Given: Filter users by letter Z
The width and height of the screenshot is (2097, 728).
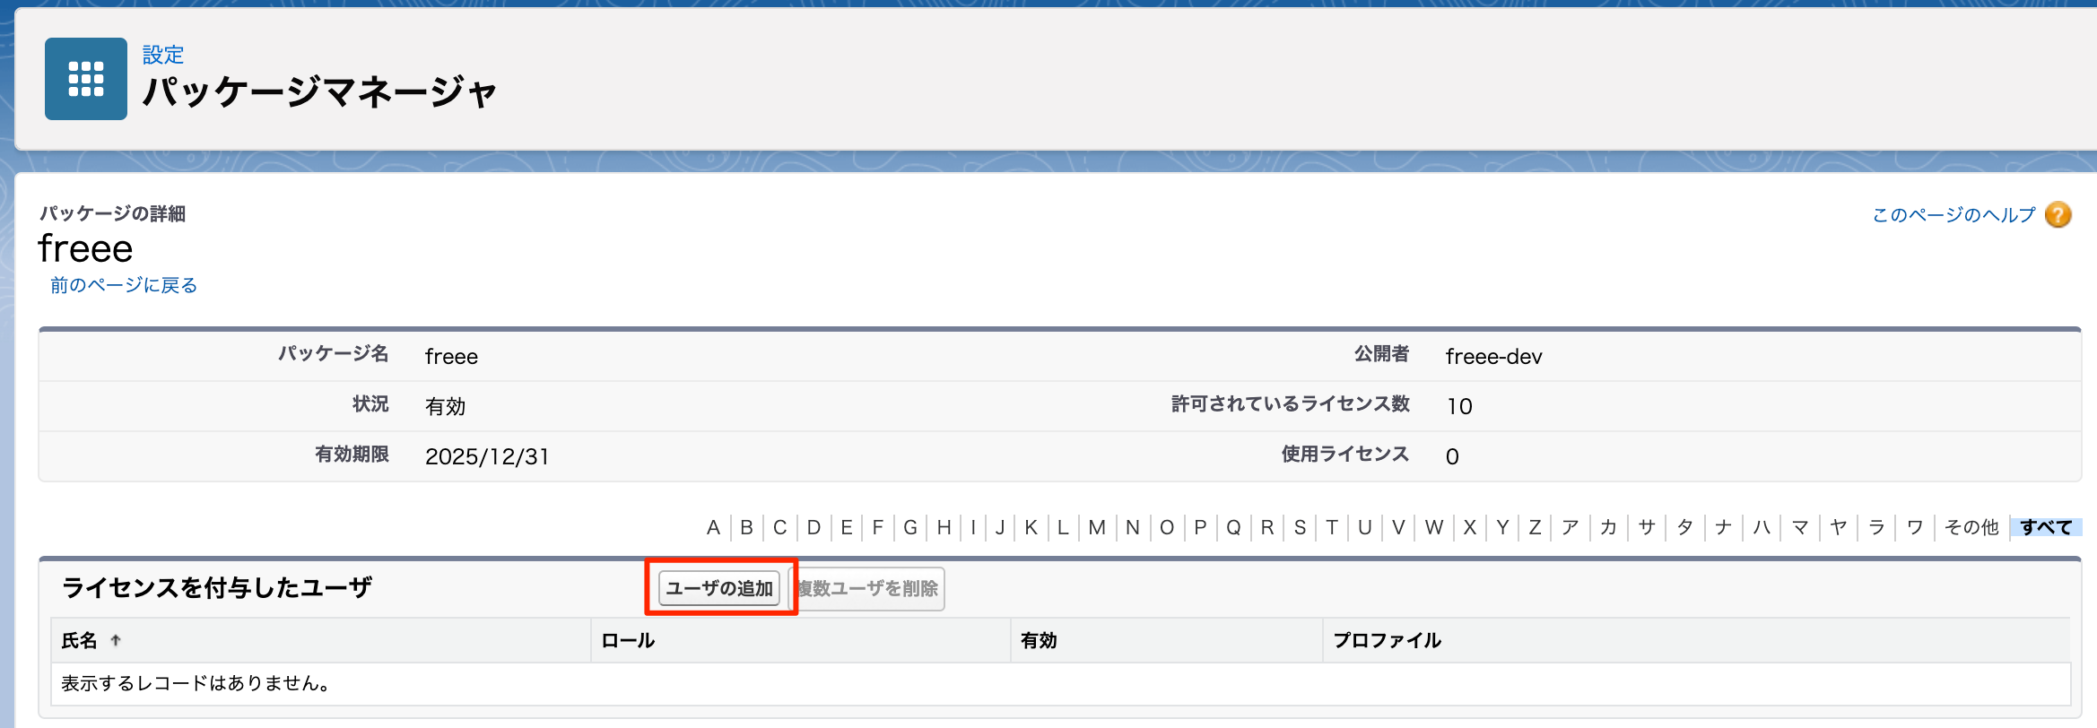Looking at the screenshot, I should pos(1535,527).
